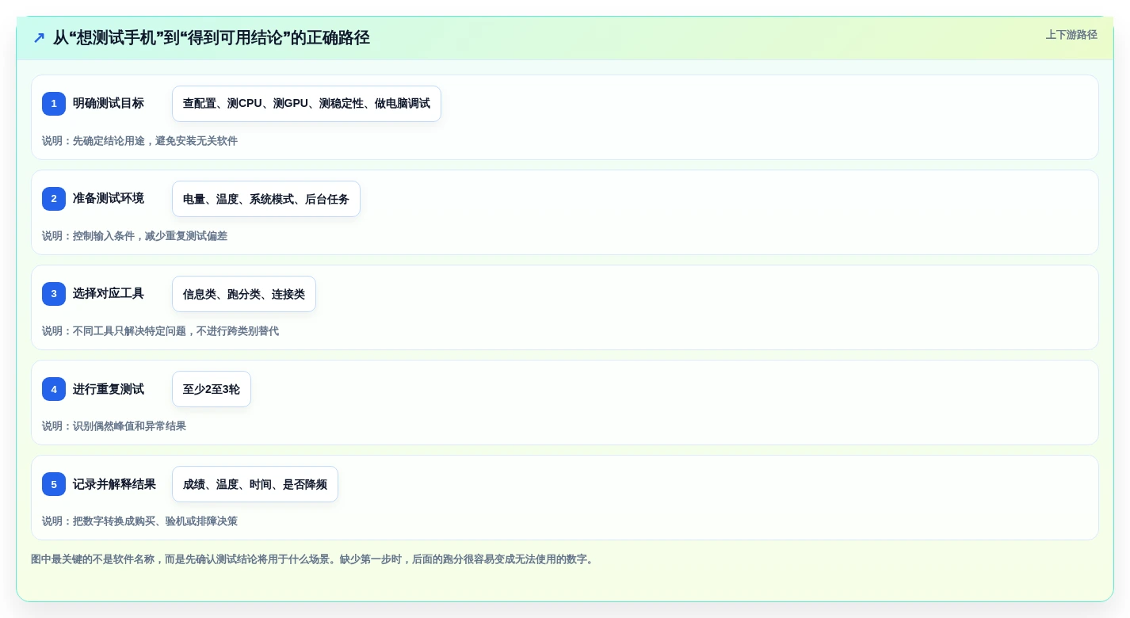
Task: Click the 电量、温度、系统模式、后台任务 chip
Action: [266, 199]
